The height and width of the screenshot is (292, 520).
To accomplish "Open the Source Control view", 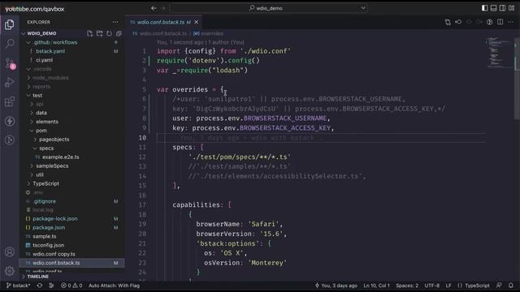I will (x=10, y=63).
